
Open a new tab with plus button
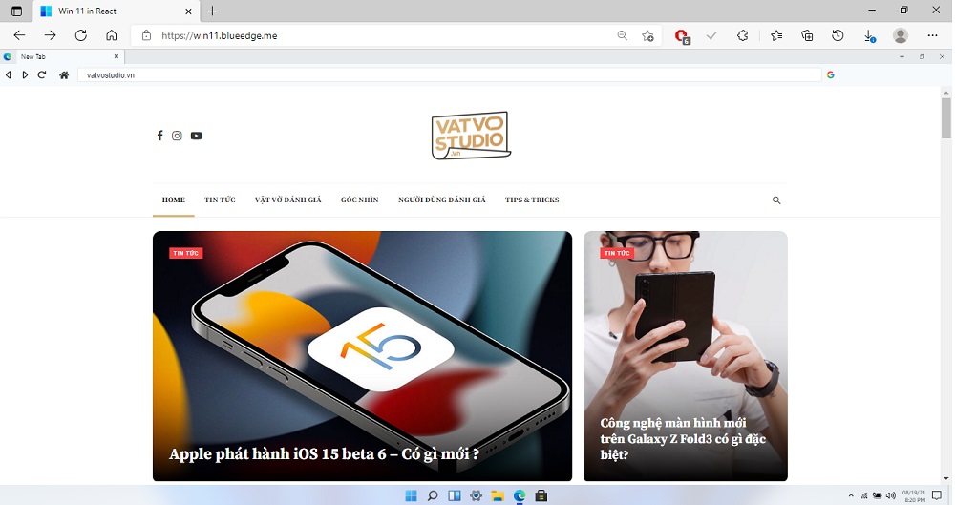pyautogui.click(x=212, y=11)
